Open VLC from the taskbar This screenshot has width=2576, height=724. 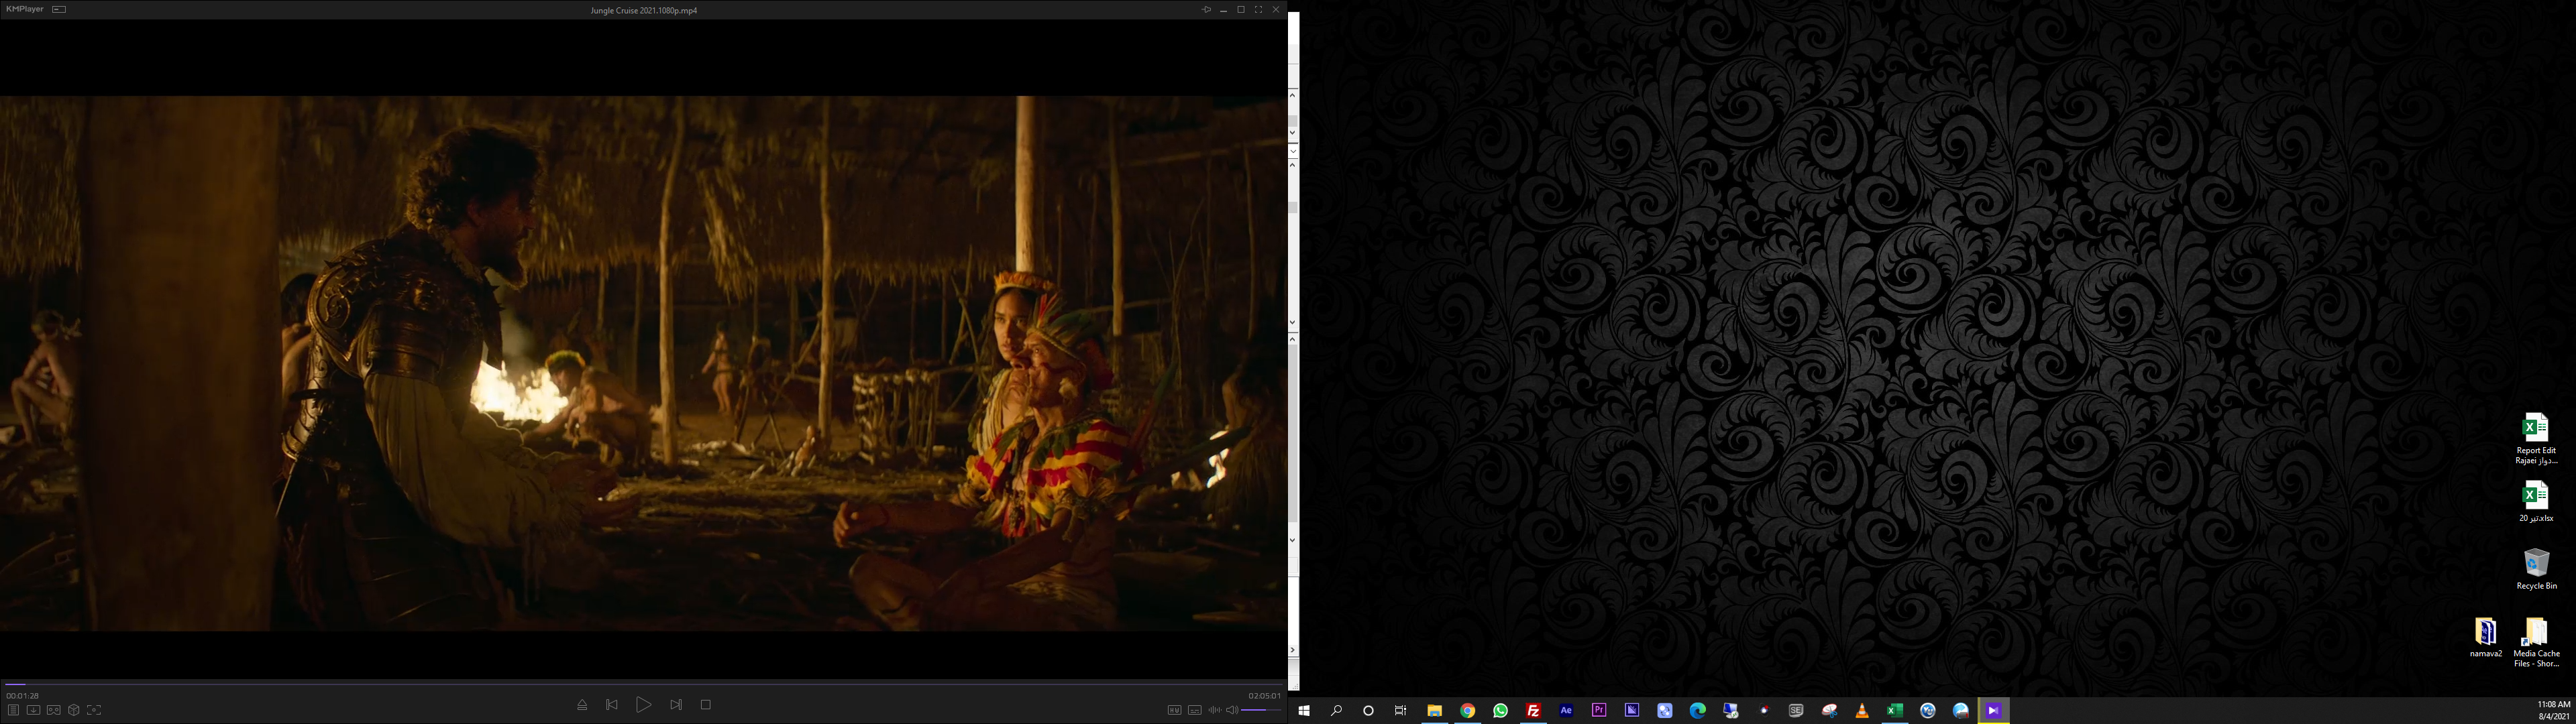1862,711
